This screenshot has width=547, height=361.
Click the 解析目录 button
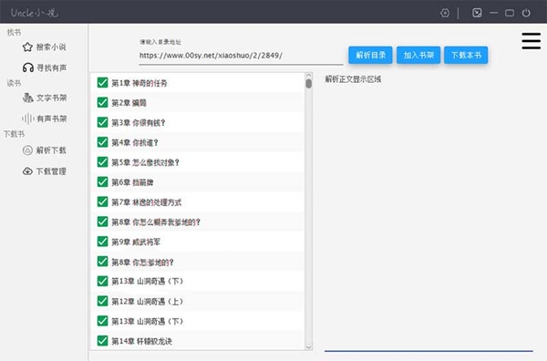coord(370,55)
